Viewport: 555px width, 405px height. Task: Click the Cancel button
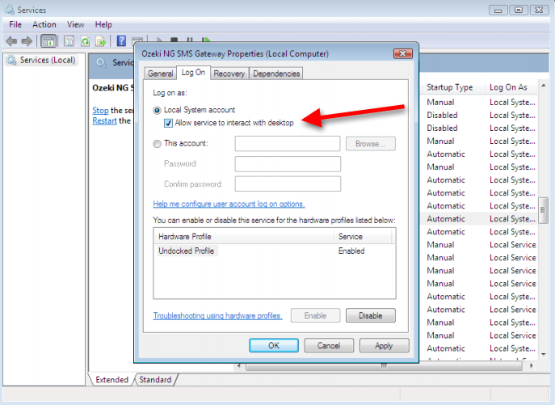pos(329,345)
